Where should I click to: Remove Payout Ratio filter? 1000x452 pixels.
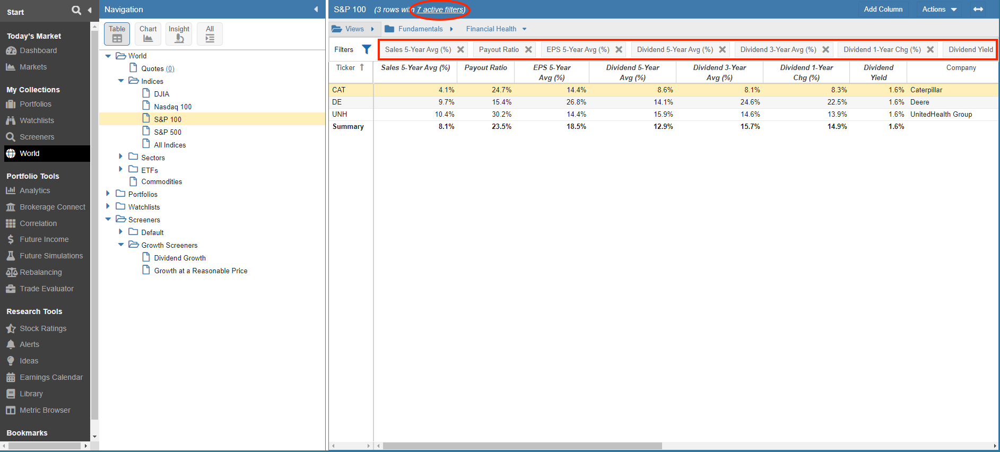click(x=528, y=49)
